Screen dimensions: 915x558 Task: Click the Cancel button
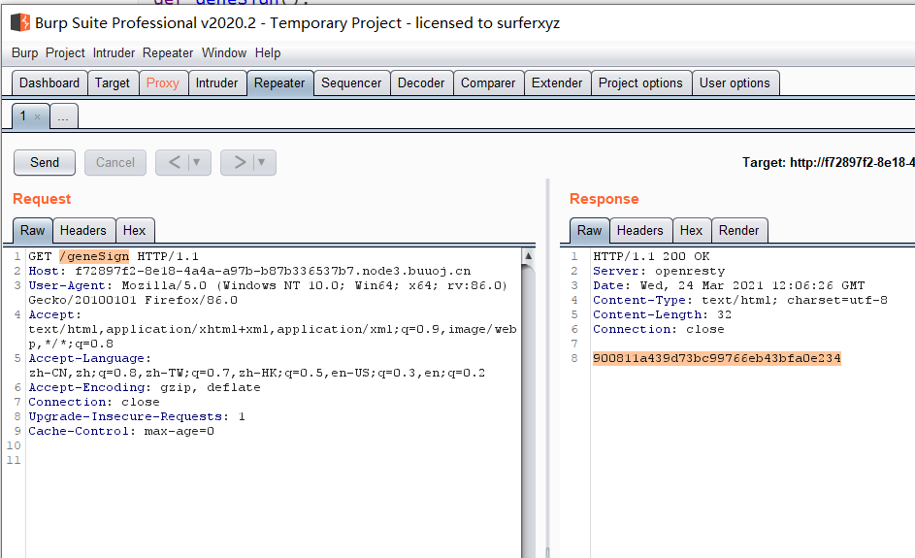coord(114,162)
